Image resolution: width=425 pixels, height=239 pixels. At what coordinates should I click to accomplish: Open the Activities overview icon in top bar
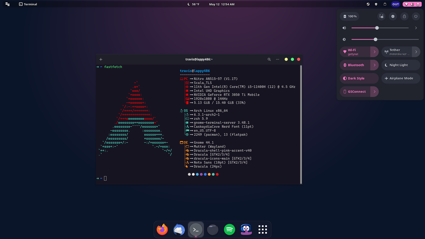[7, 4]
